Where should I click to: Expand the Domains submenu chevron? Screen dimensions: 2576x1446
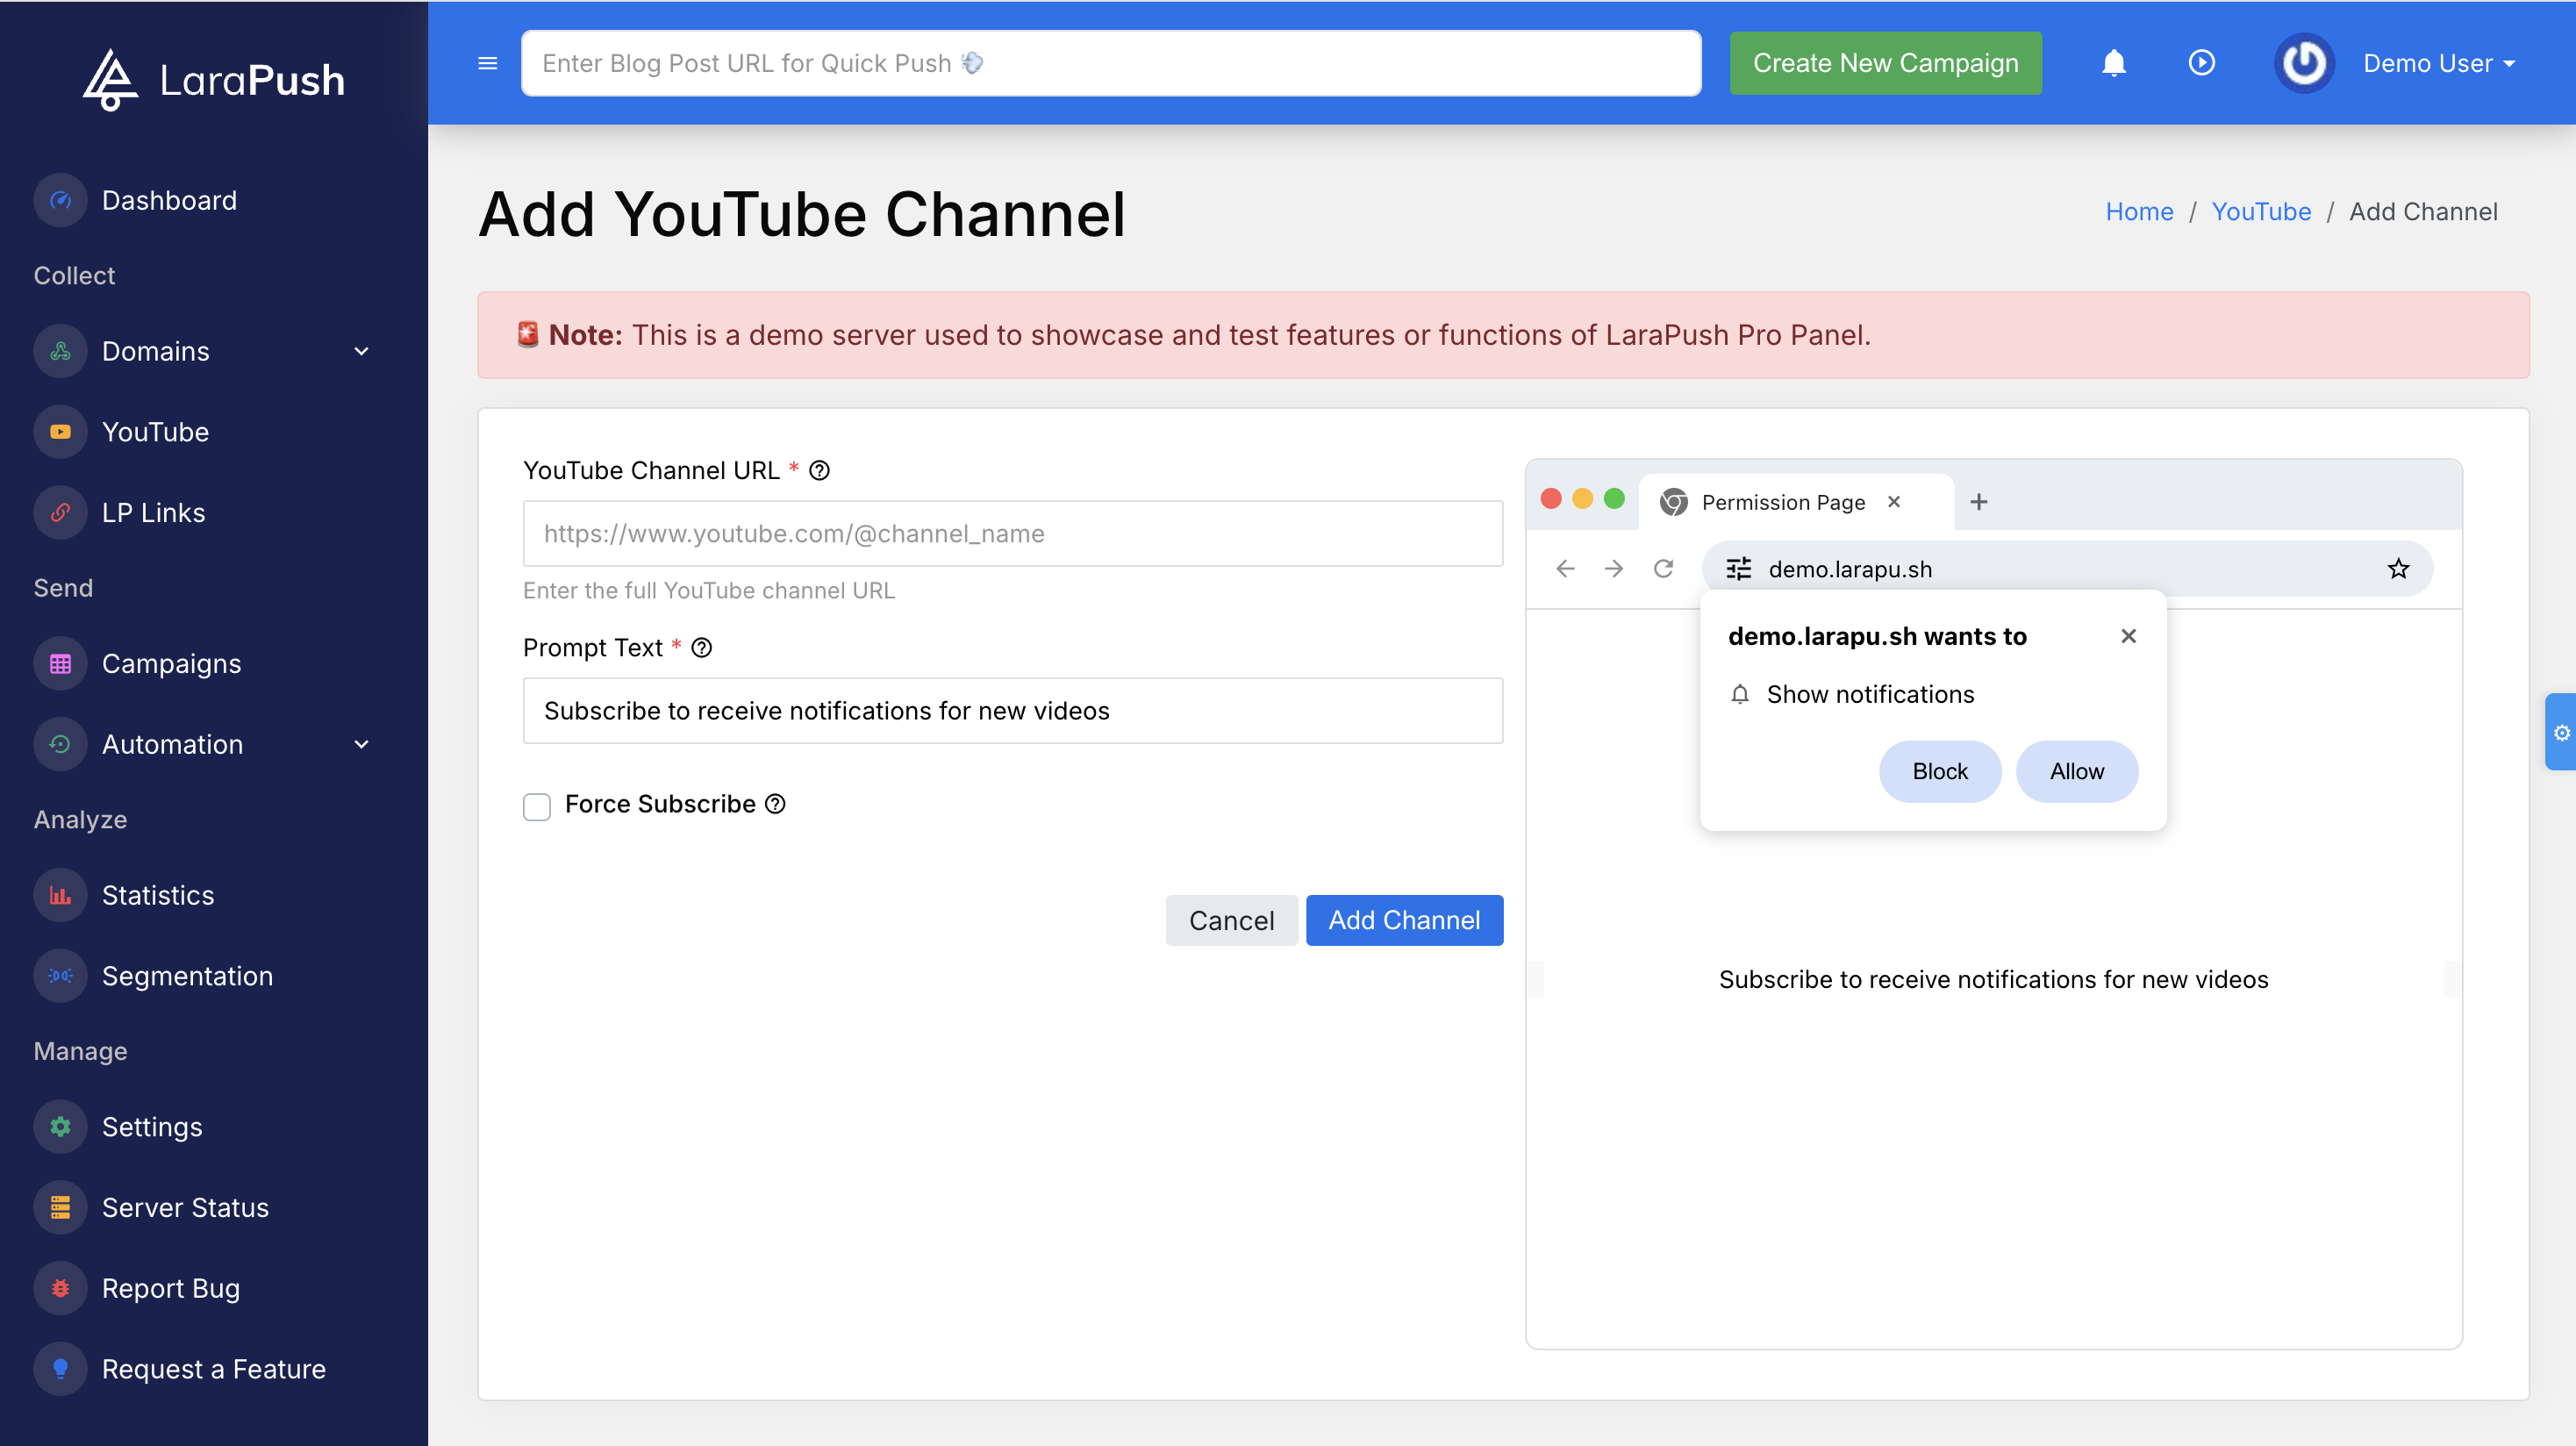point(362,351)
